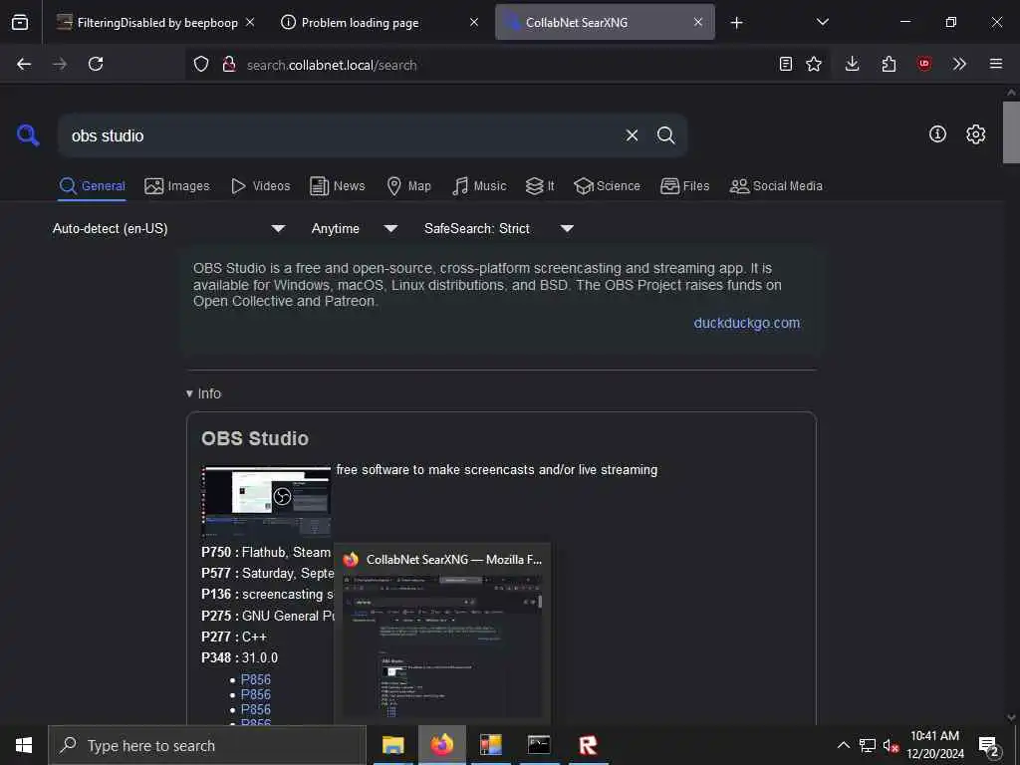Switch to It category

(x=540, y=186)
